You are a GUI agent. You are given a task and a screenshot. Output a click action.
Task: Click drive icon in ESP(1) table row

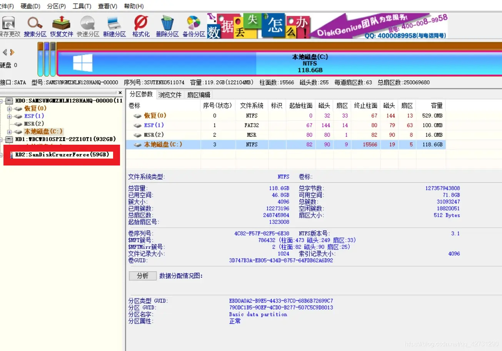coord(138,125)
